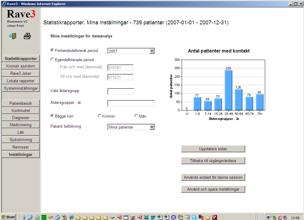Image resolution: width=304 pixels, height=220 pixels.
Task: Launch Internet Explorer from quick launch
Action: 72,217
